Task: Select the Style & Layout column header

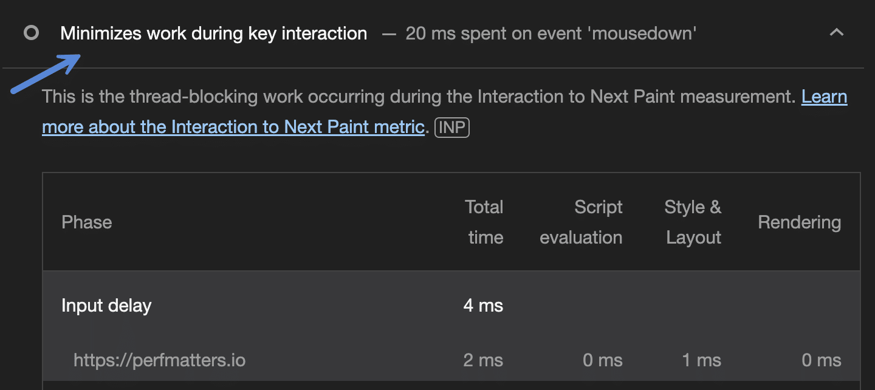Action: pyautogui.click(x=693, y=222)
